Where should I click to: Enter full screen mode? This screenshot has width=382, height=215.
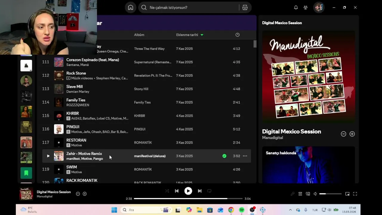(355, 194)
